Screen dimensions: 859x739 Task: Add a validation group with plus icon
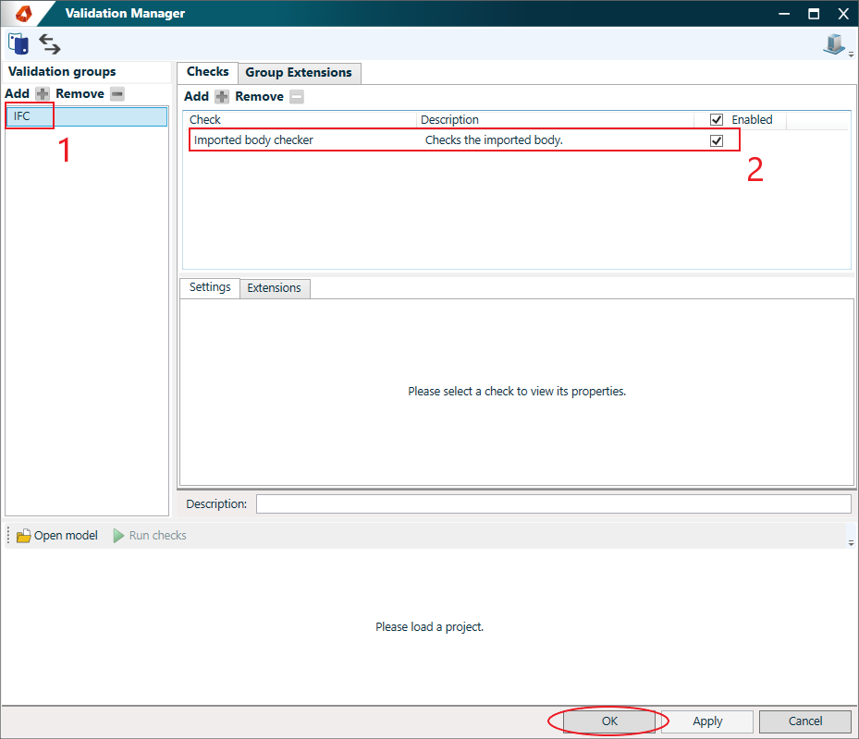coord(43,93)
